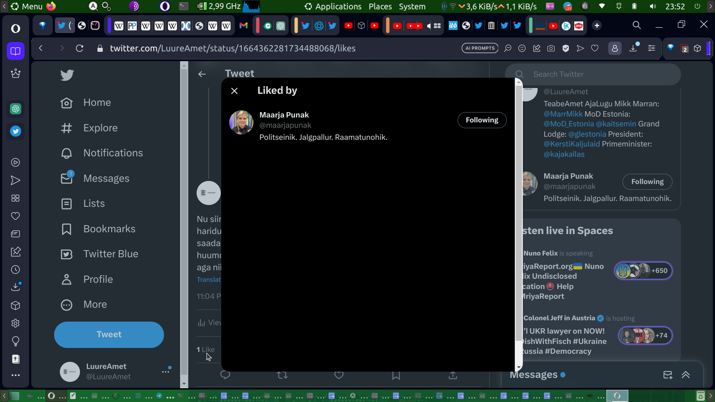Compose a new message in Messages drawer
Screen dimensions: 715x402
(x=668, y=375)
